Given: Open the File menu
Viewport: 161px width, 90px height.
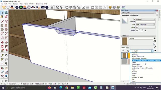Looking at the screenshot, I should tap(2, 4).
